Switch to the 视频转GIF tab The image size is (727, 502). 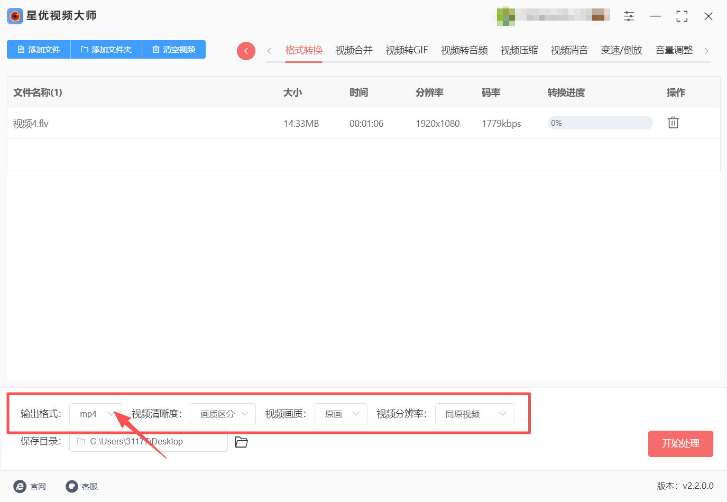click(406, 50)
